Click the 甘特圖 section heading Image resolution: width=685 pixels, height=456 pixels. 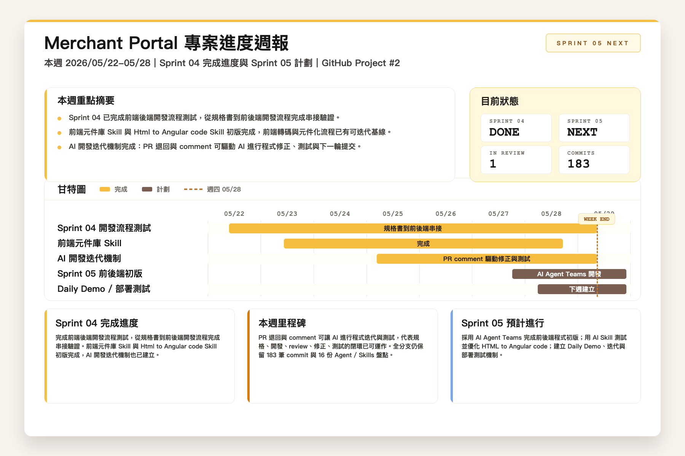72,189
